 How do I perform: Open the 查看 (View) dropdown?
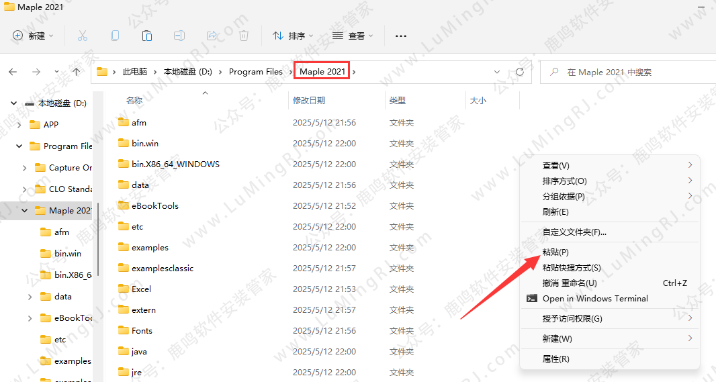point(353,36)
